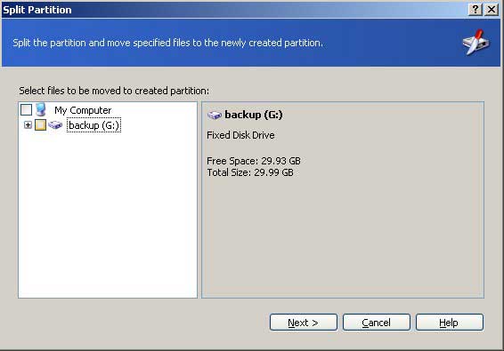Tick the backup (G:) checkbox

point(40,124)
